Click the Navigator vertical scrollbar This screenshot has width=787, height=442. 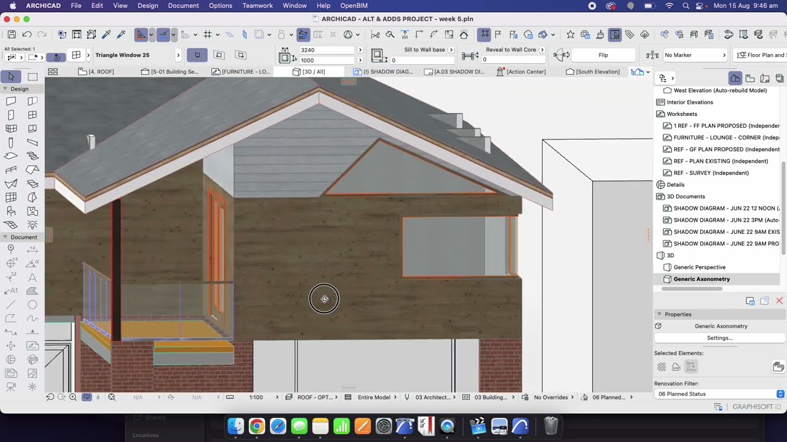(783, 209)
